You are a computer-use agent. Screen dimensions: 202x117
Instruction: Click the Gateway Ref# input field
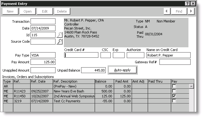175,62
